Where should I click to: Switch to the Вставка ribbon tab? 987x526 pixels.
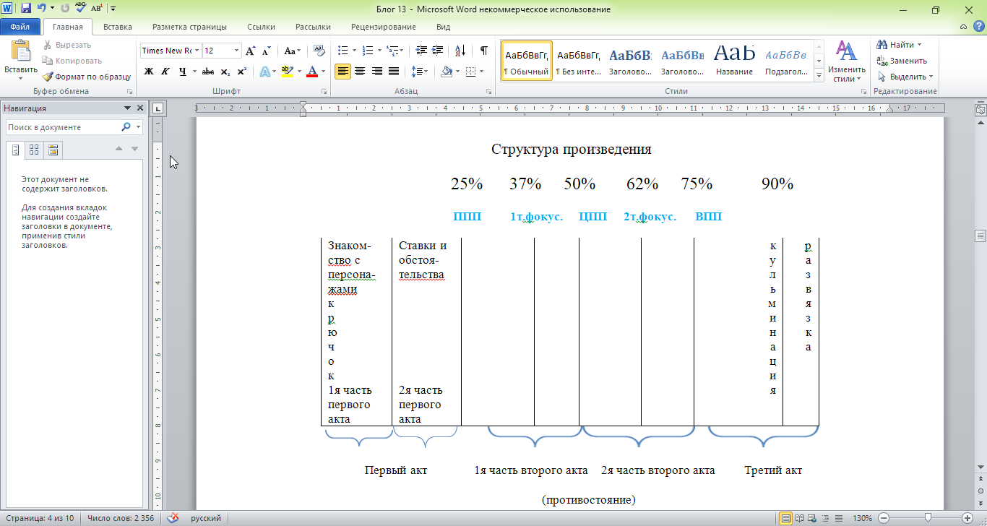117,27
